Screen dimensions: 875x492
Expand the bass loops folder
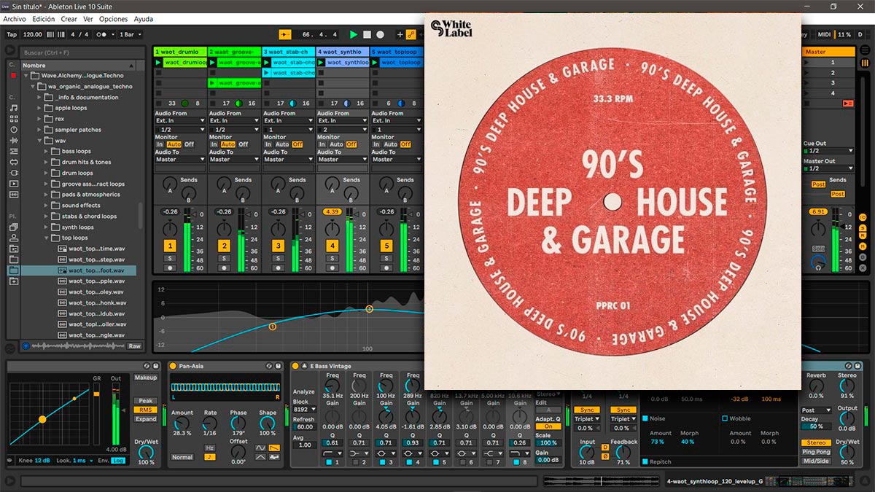click(x=47, y=151)
